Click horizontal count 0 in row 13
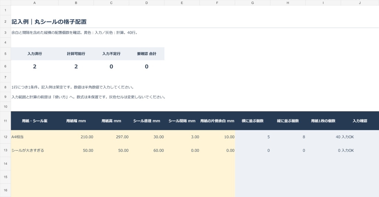This screenshot has width=379, height=197. (x=252, y=150)
